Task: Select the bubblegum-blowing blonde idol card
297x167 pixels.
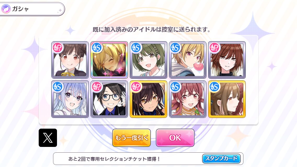Action: point(188,60)
